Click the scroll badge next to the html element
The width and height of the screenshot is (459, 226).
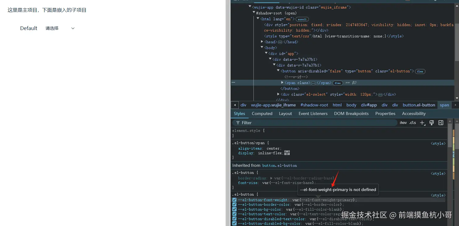pos(302,19)
